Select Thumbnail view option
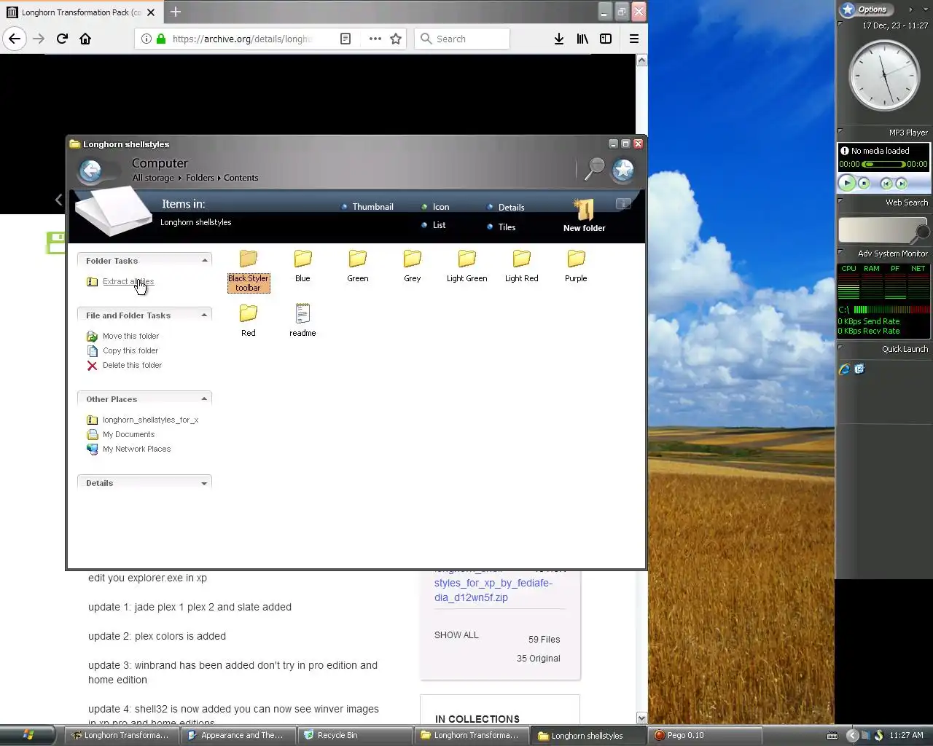This screenshot has width=933, height=746. tap(367, 207)
